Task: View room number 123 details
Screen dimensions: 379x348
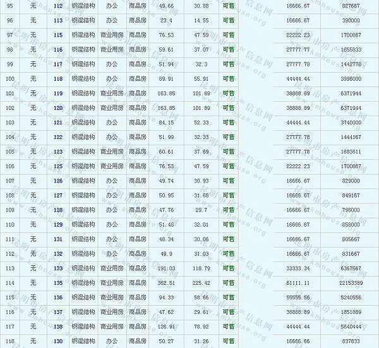Action: 58,152
